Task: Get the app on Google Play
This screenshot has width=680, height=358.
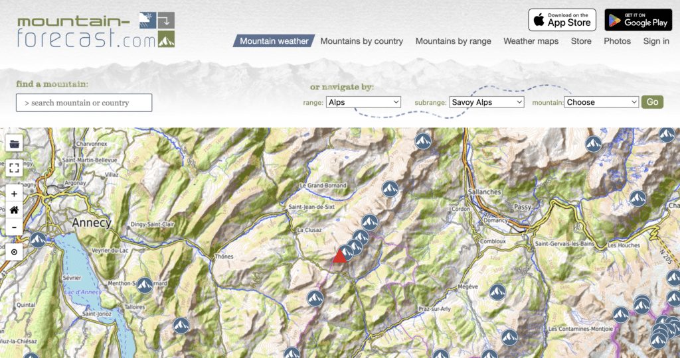Action: point(638,20)
